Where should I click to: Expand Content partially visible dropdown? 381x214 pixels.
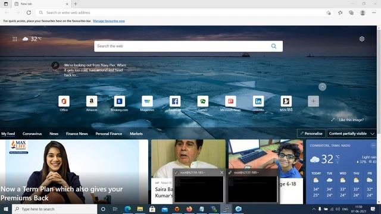point(351,133)
